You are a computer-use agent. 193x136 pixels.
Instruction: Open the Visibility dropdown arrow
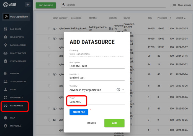(x=123, y=90)
